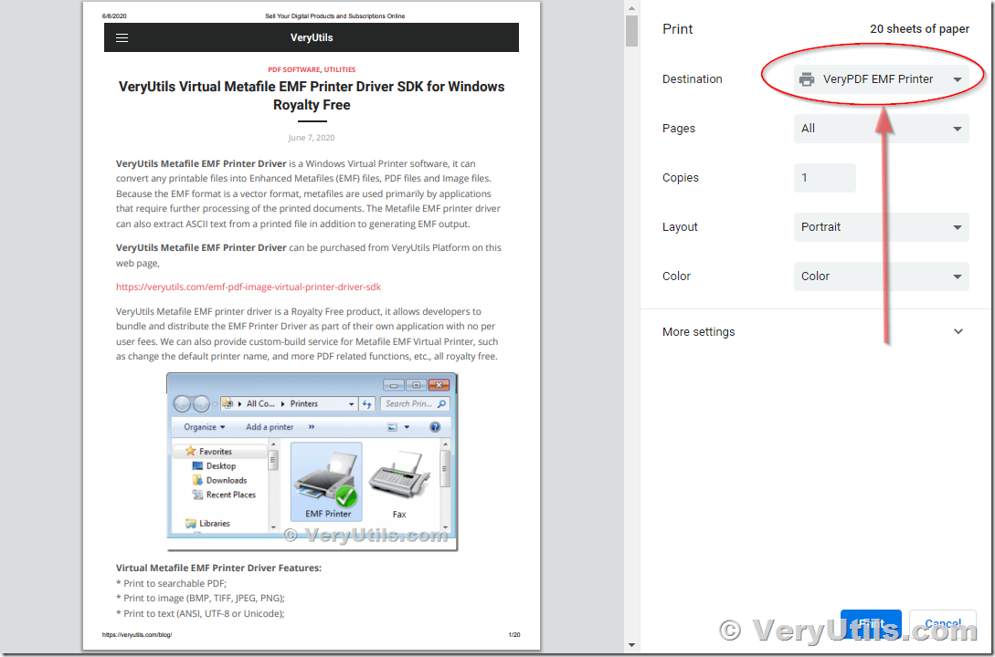Click the VeryUtils header title
Screen dimensions: 995x657
click(x=312, y=38)
